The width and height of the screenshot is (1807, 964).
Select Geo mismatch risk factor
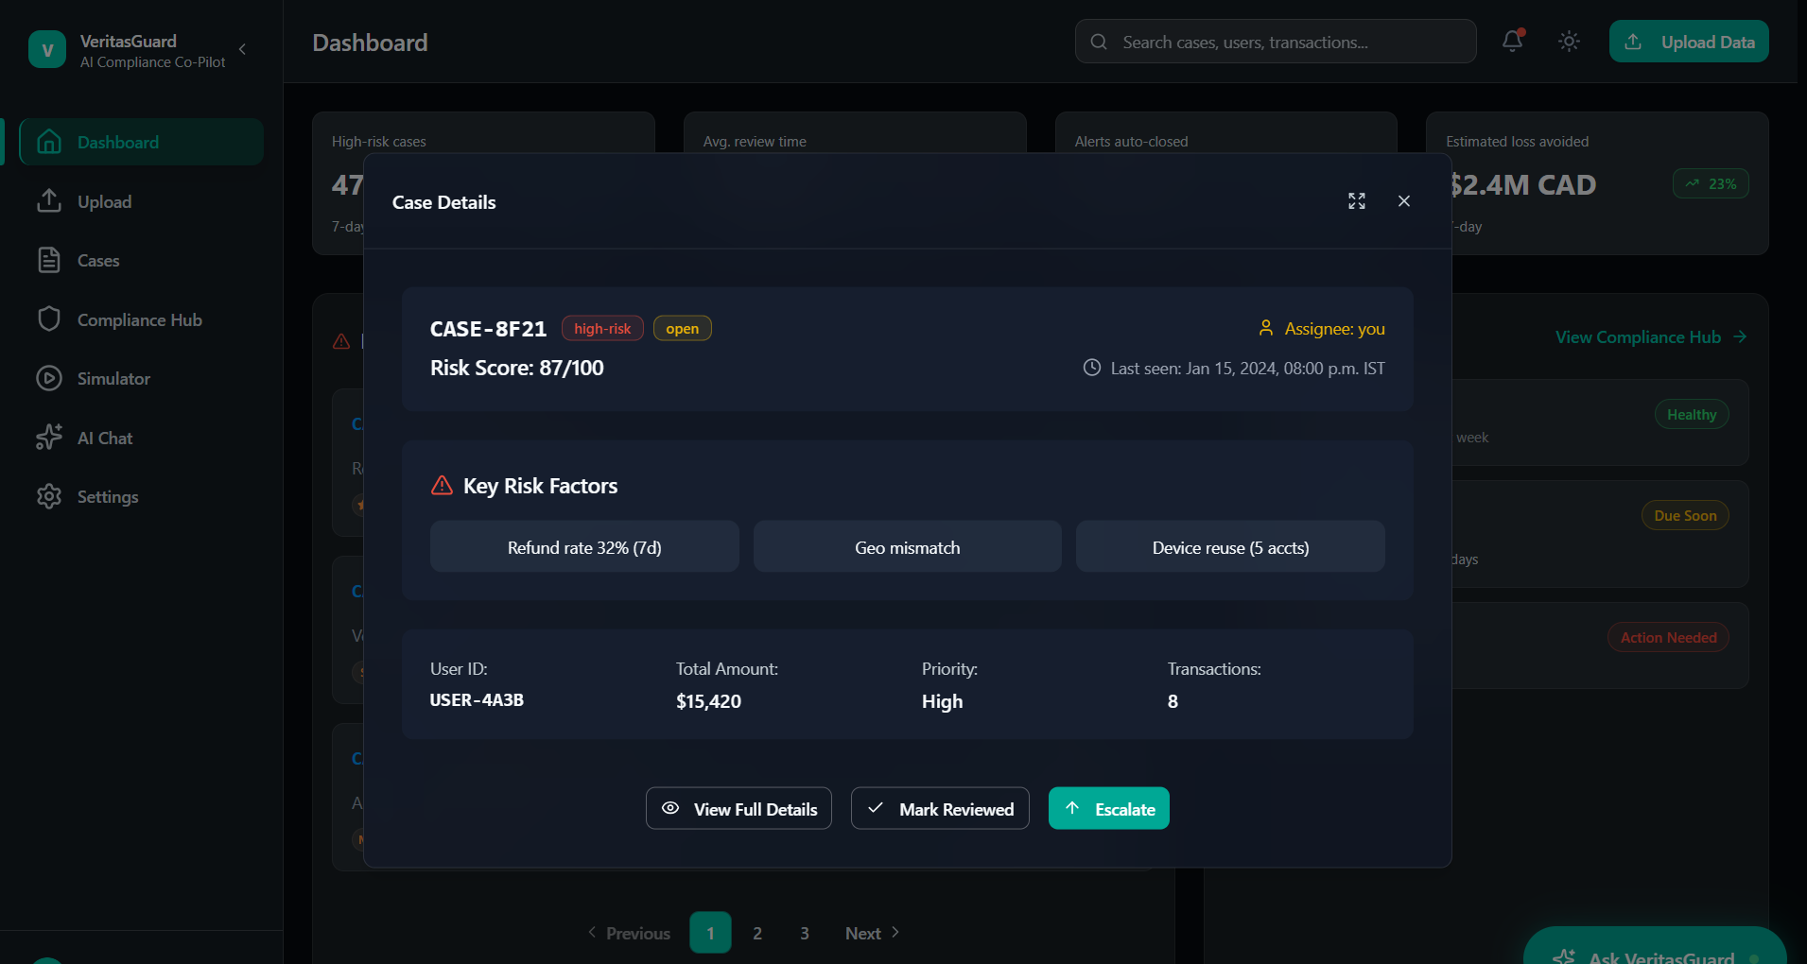point(908,546)
